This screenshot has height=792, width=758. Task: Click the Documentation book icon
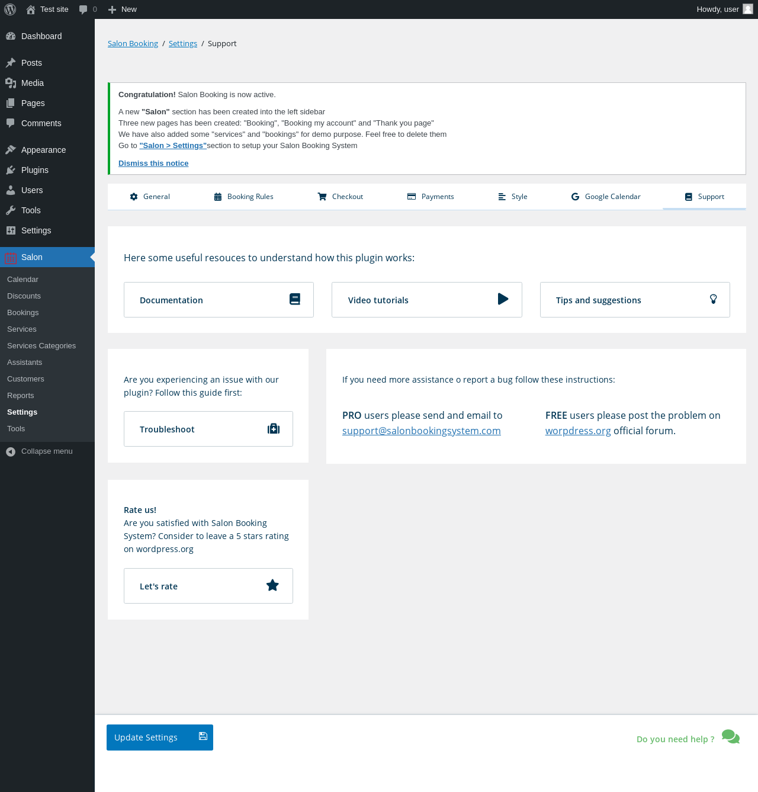click(295, 299)
